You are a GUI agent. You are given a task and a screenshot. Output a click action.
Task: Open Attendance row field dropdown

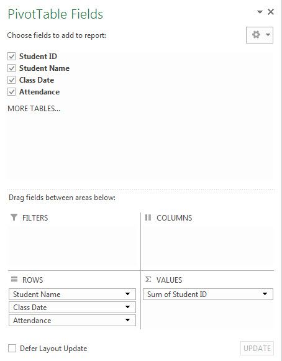[127, 320]
